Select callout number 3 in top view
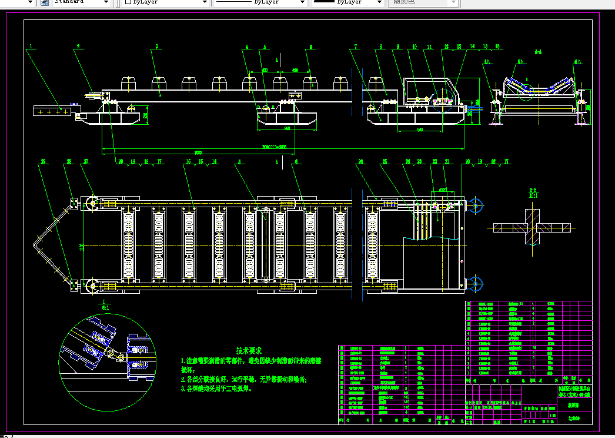This screenshot has height=438, width=615. click(x=156, y=47)
